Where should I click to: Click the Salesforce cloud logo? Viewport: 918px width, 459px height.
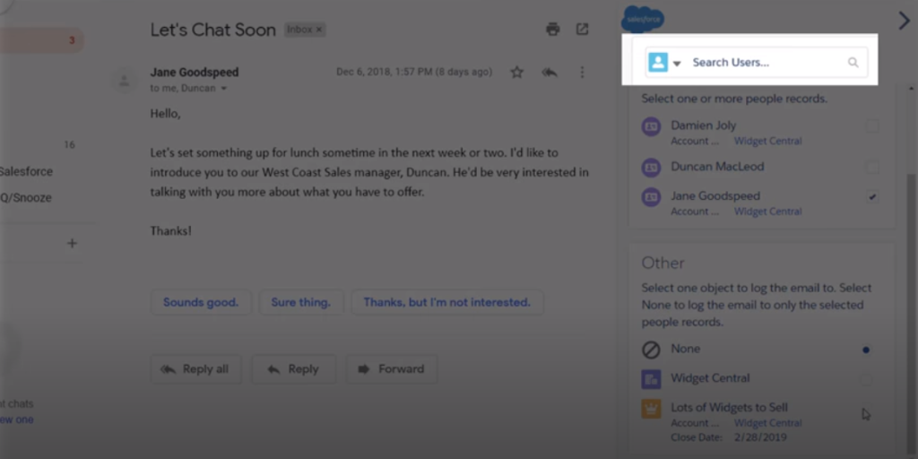point(643,19)
